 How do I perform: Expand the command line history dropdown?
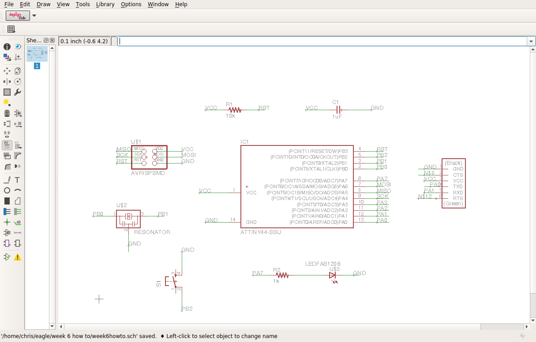[x=531, y=41]
